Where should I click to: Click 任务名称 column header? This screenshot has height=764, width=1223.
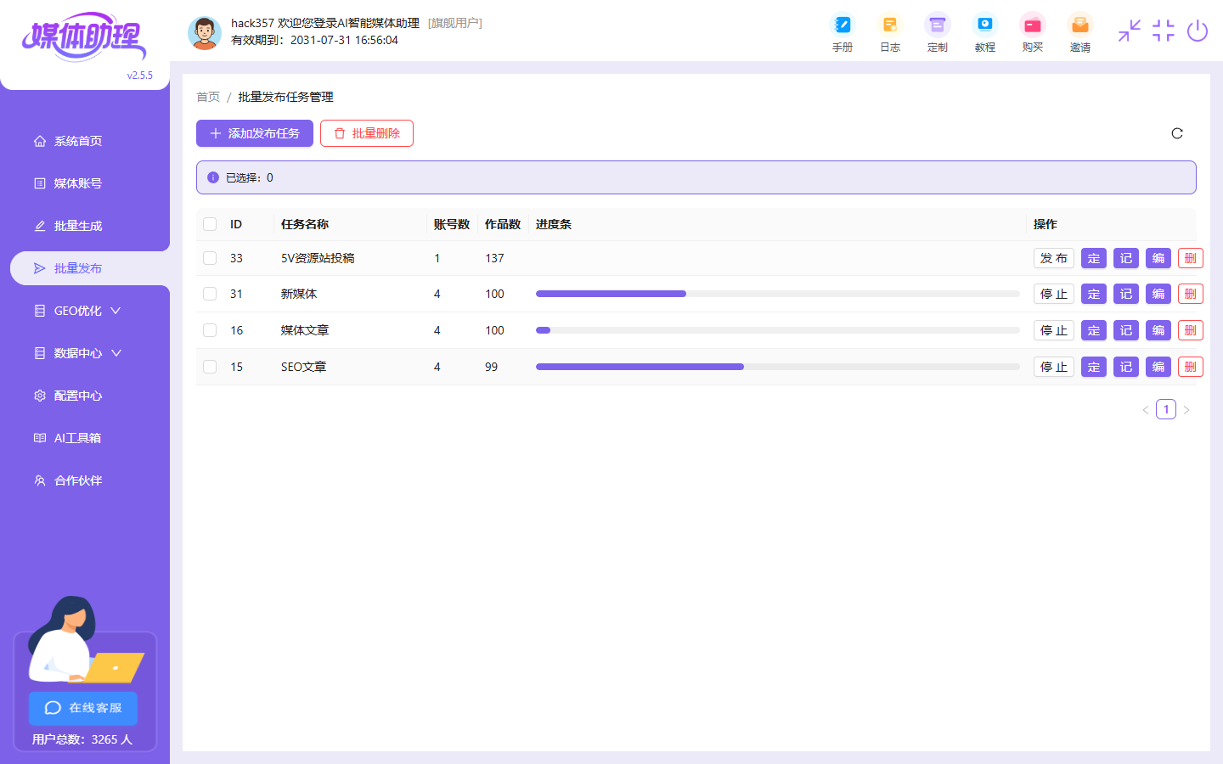305,224
